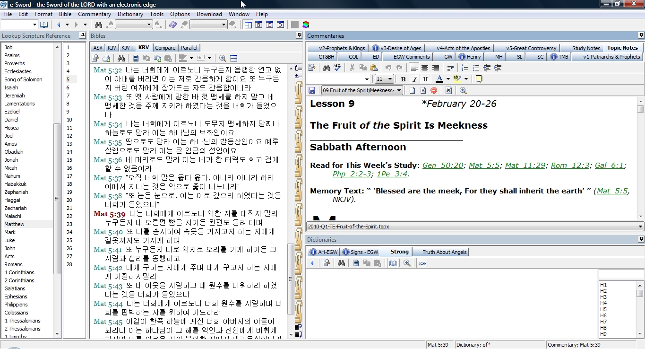Click the yellow highlight color swatch button

click(457, 79)
